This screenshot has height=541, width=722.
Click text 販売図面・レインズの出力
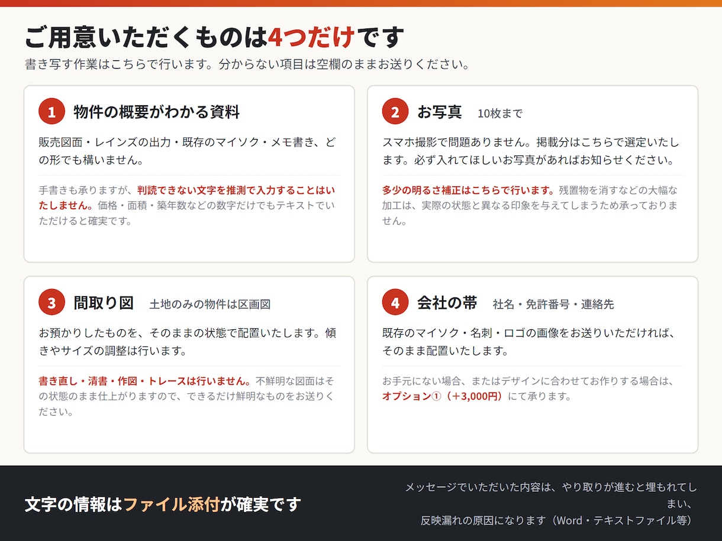105,142
